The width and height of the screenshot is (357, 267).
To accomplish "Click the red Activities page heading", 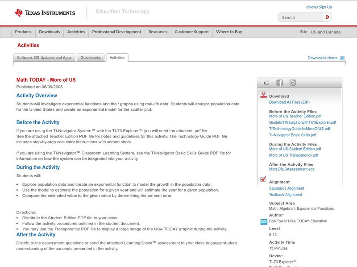I will (x=28, y=46).
